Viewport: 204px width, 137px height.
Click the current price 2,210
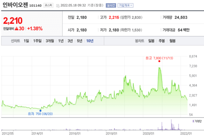[13, 21]
